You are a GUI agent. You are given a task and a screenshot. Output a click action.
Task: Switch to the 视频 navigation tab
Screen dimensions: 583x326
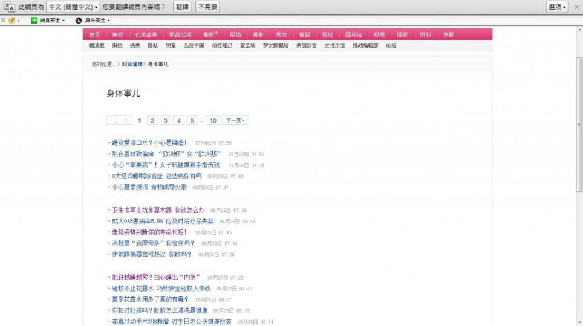click(x=379, y=35)
